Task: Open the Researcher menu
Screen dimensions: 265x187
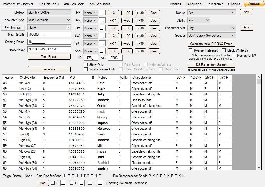Action: [215, 4]
